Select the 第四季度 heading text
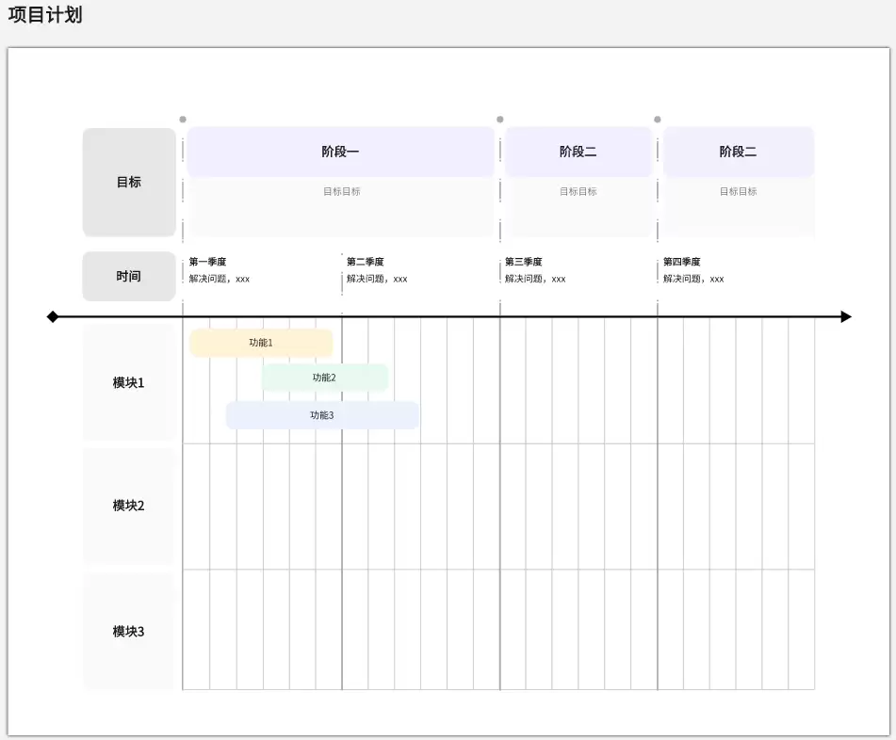The width and height of the screenshot is (896, 740). [x=682, y=262]
